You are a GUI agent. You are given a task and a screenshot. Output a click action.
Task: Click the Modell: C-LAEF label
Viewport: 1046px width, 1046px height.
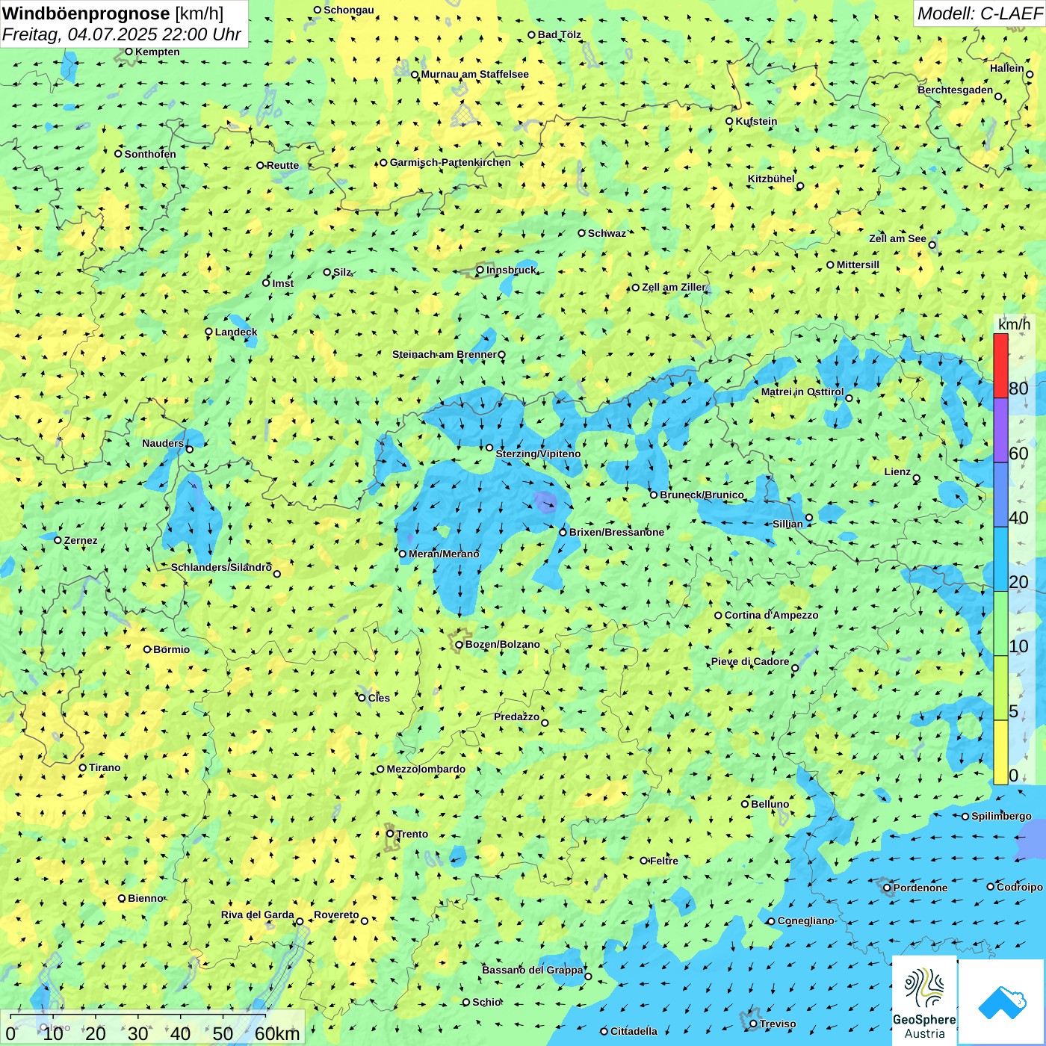(980, 13)
